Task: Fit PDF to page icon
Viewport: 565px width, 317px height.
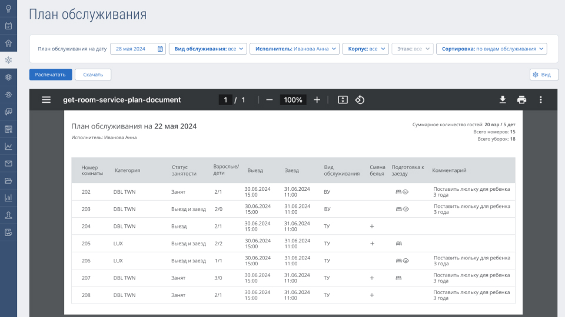Action: [343, 100]
